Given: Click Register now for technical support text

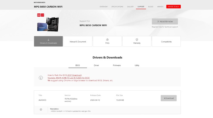Looking at the screenshot, I should click(x=165, y=27).
